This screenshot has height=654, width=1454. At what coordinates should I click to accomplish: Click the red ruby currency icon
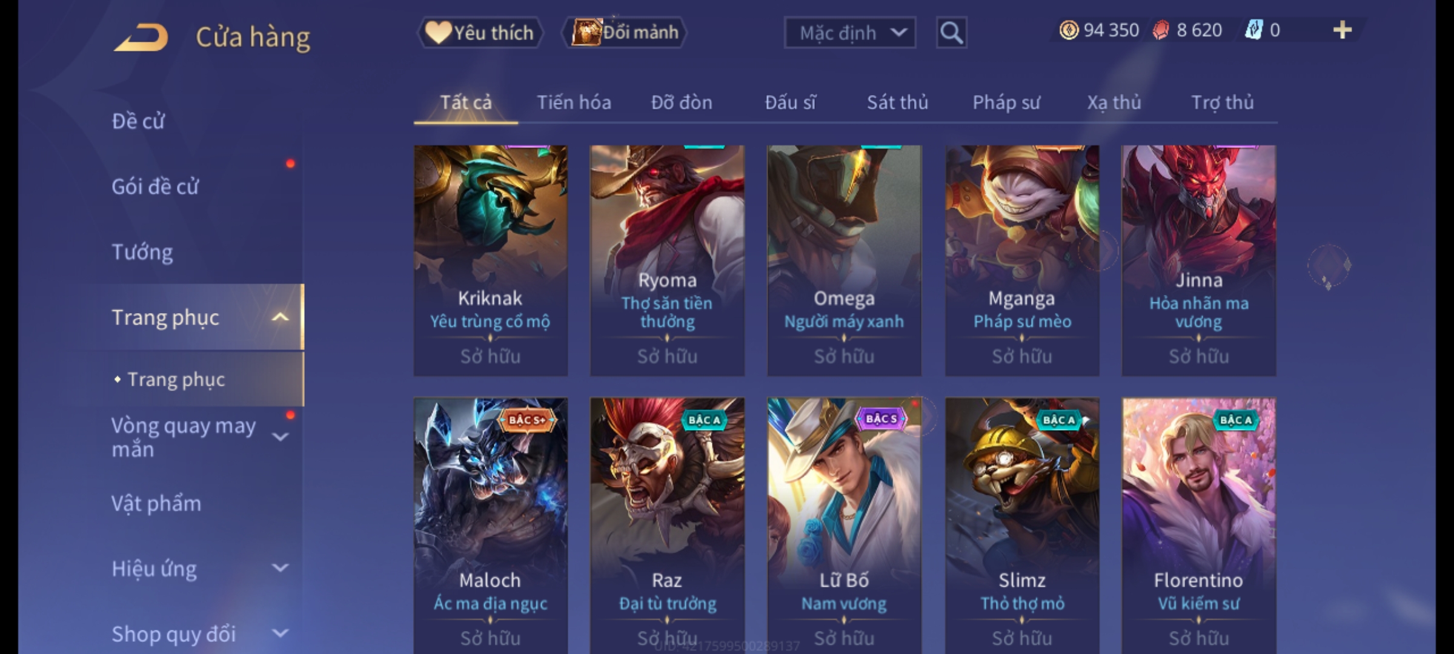pyautogui.click(x=1161, y=30)
